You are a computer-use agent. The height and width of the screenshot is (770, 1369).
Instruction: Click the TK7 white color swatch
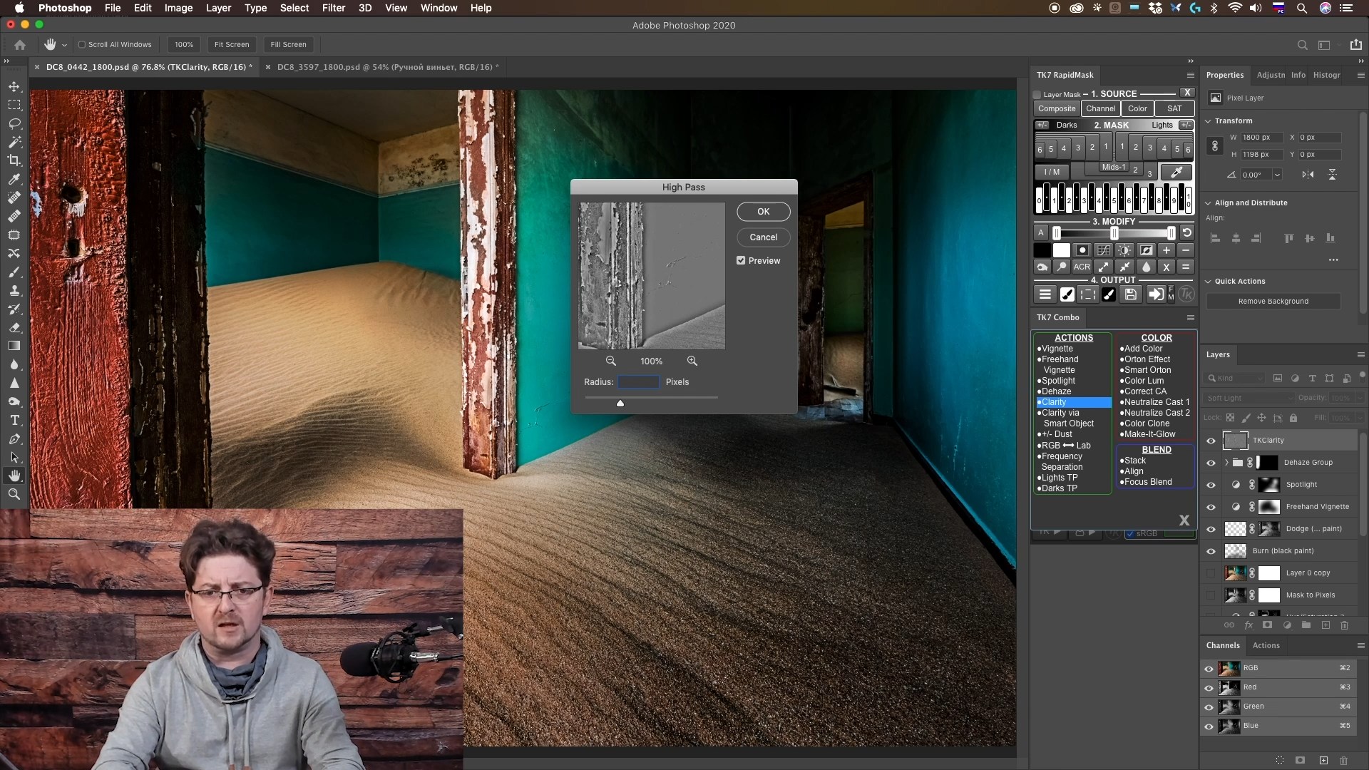click(x=1061, y=250)
